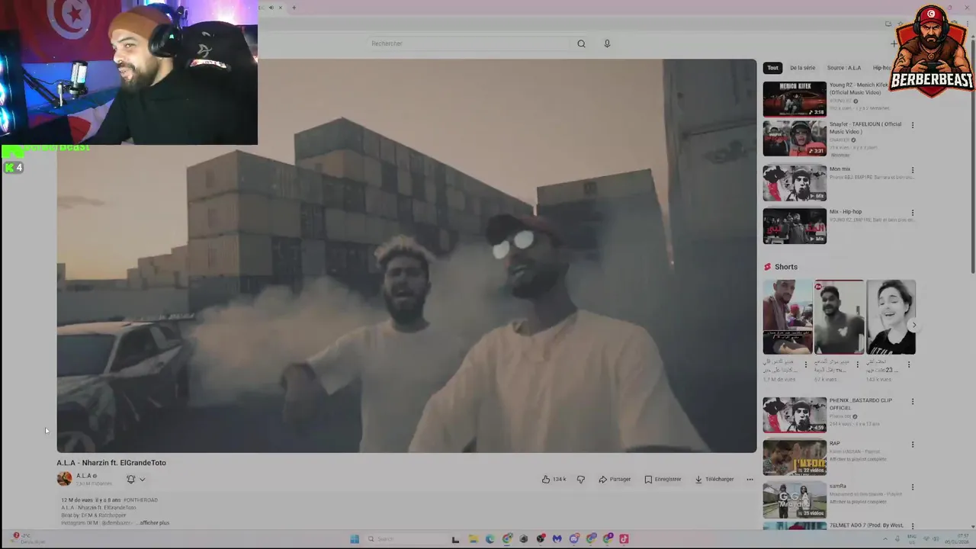976x549 pixels.
Task: Open options menu for samRa playlist
Action: click(912, 487)
